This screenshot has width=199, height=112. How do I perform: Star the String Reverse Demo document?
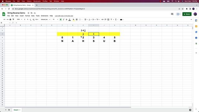(28, 13)
